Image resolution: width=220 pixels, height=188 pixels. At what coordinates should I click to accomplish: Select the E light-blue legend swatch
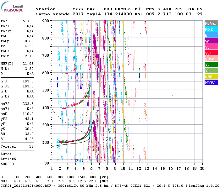pos(211,35)
